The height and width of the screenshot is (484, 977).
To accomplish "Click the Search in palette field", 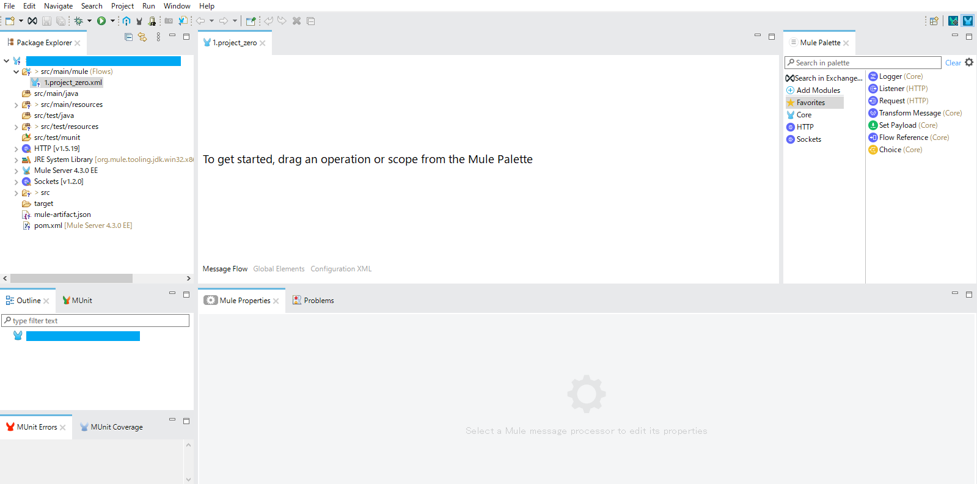I will [863, 62].
